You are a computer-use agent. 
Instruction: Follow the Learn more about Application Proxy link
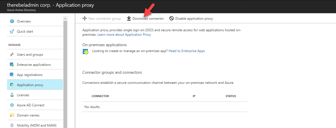(124, 35)
